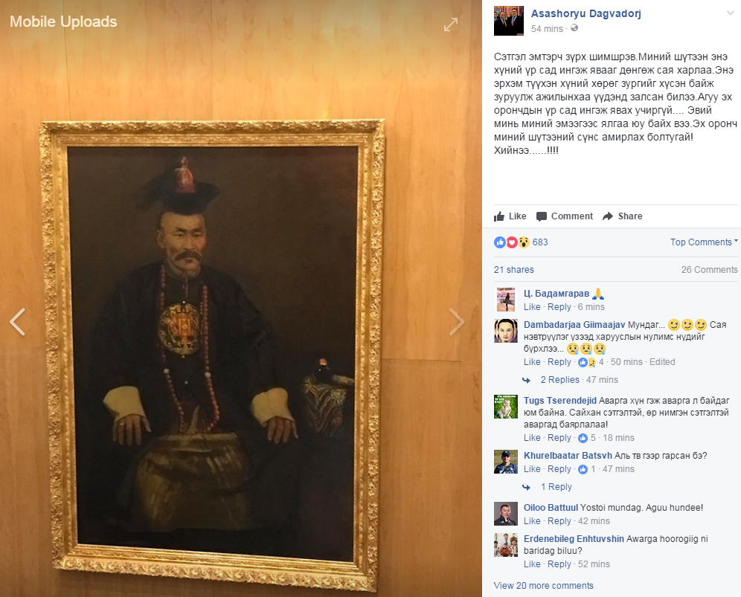Screen dimensions: 741x597
Task: Expand View 20 more comments
Action: (x=543, y=586)
